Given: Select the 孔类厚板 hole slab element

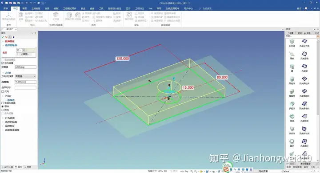Looking at the screenshot, I should coord(304,55).
